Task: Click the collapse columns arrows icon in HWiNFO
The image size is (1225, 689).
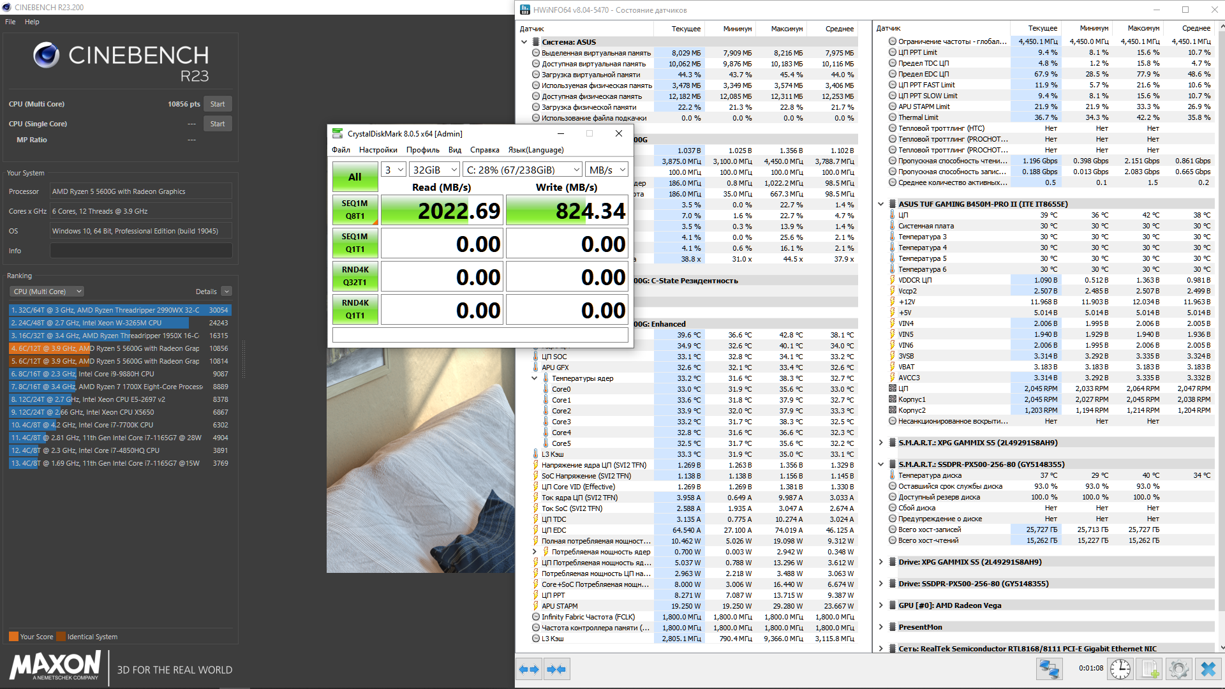Action: (556, 669)
